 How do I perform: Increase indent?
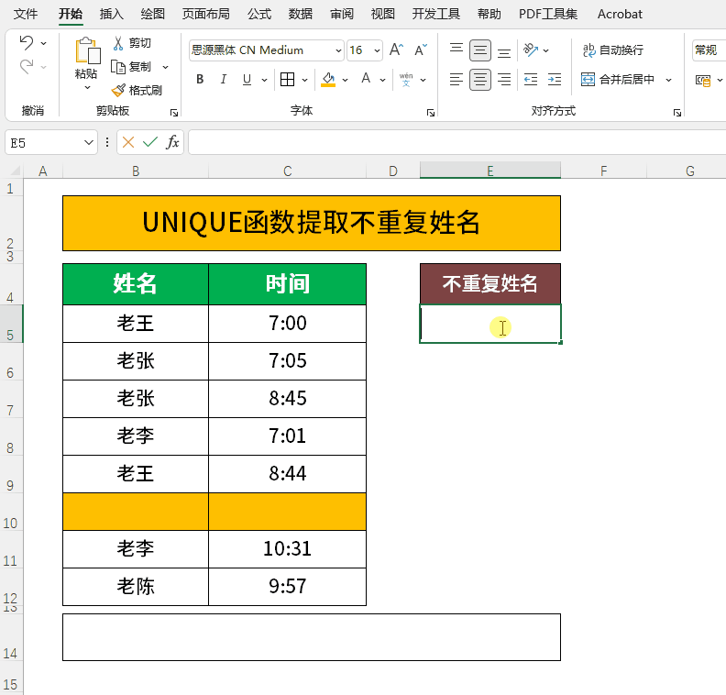[x=555, y=80]
